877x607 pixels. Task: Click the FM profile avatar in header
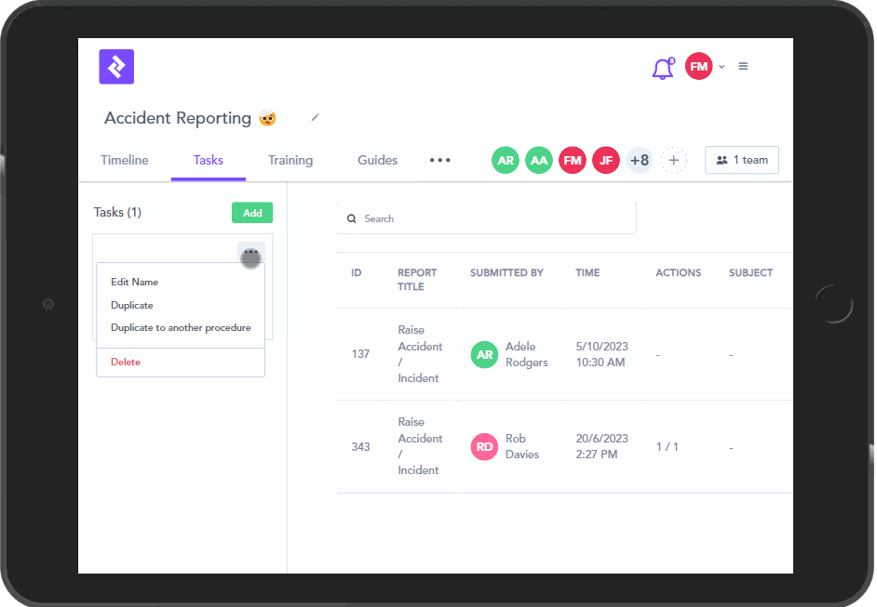(698, 66)
